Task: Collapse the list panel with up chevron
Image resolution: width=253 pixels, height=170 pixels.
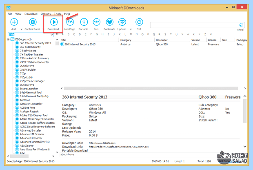Action: click(57, 40)
